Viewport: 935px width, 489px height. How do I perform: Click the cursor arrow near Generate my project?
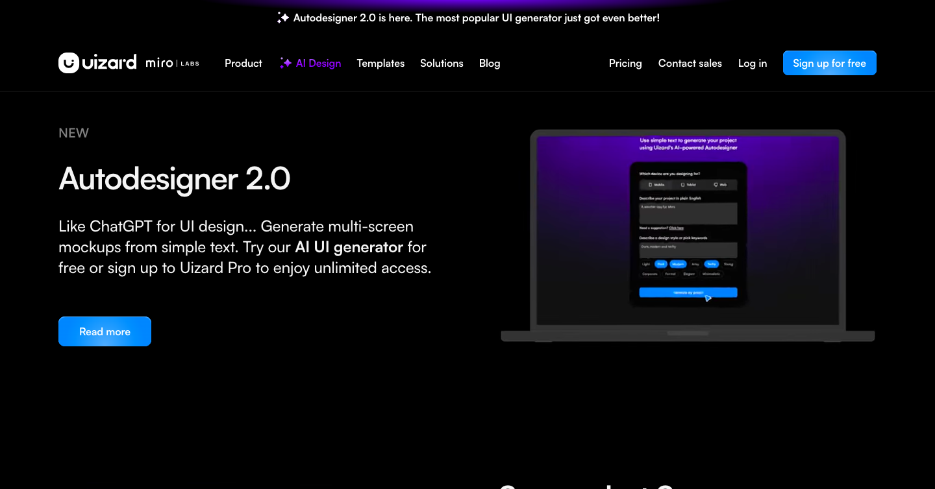click(708, 298)
